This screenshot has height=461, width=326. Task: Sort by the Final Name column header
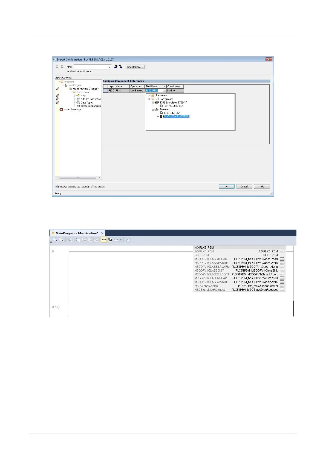coord(155,87)
